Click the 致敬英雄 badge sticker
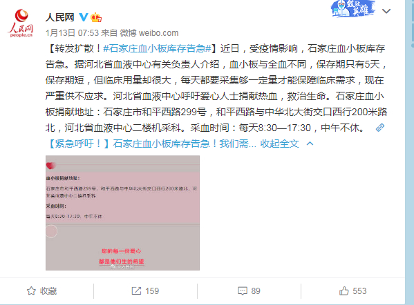This screenshot has height=305, width=414. click(x=353, y=9)
